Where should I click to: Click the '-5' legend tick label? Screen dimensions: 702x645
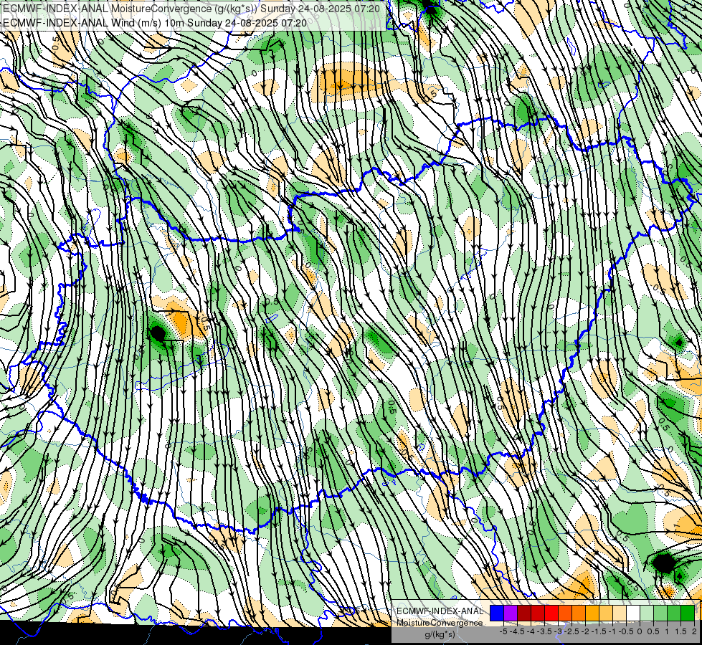pyautogui.click(x=503, y=631)
